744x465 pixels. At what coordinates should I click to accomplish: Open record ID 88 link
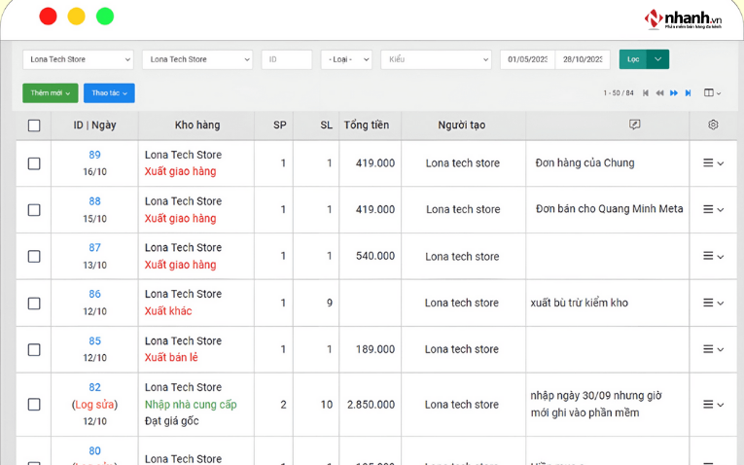(95, 201)
